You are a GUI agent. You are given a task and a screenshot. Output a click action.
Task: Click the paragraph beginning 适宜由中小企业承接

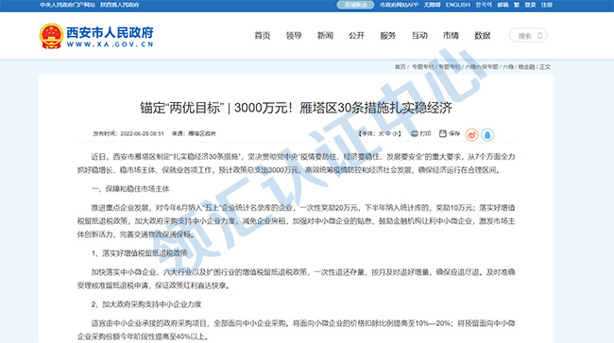(x=296, y=330)
